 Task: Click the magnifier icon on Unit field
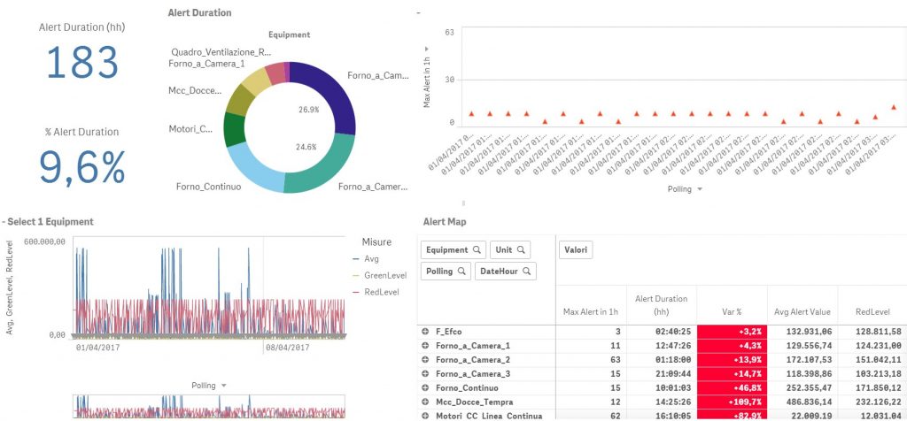522,250
